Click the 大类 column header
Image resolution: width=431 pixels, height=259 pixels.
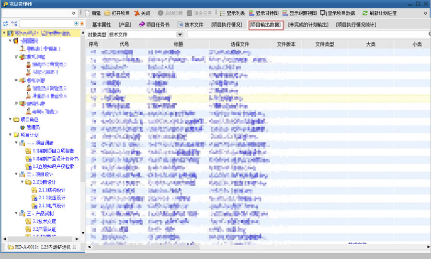pos(371,44)
